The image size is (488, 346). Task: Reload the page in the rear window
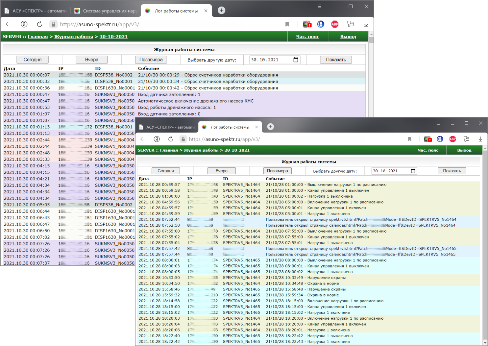[x=39, y=24]
